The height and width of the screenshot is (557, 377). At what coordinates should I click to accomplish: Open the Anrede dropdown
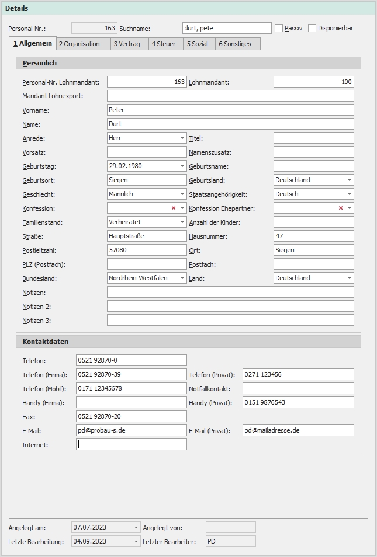182,138
